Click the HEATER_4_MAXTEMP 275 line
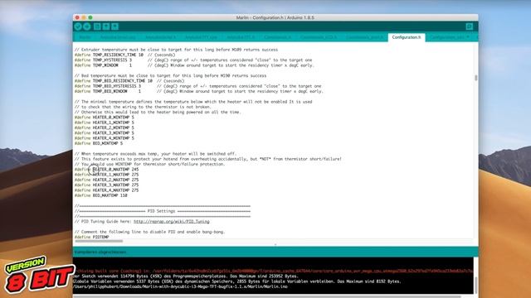531x298 pixels. pyautogui.click(x=107, y=190)
